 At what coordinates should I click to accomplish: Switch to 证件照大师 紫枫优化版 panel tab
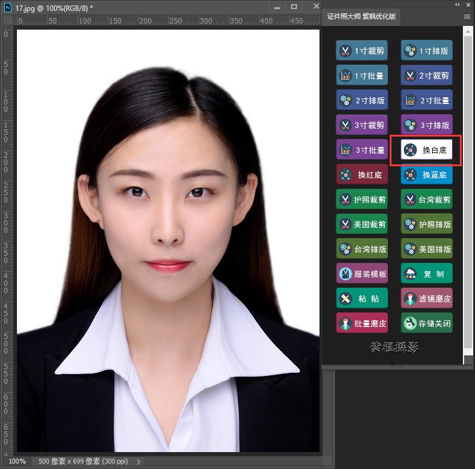pos(361,16)
